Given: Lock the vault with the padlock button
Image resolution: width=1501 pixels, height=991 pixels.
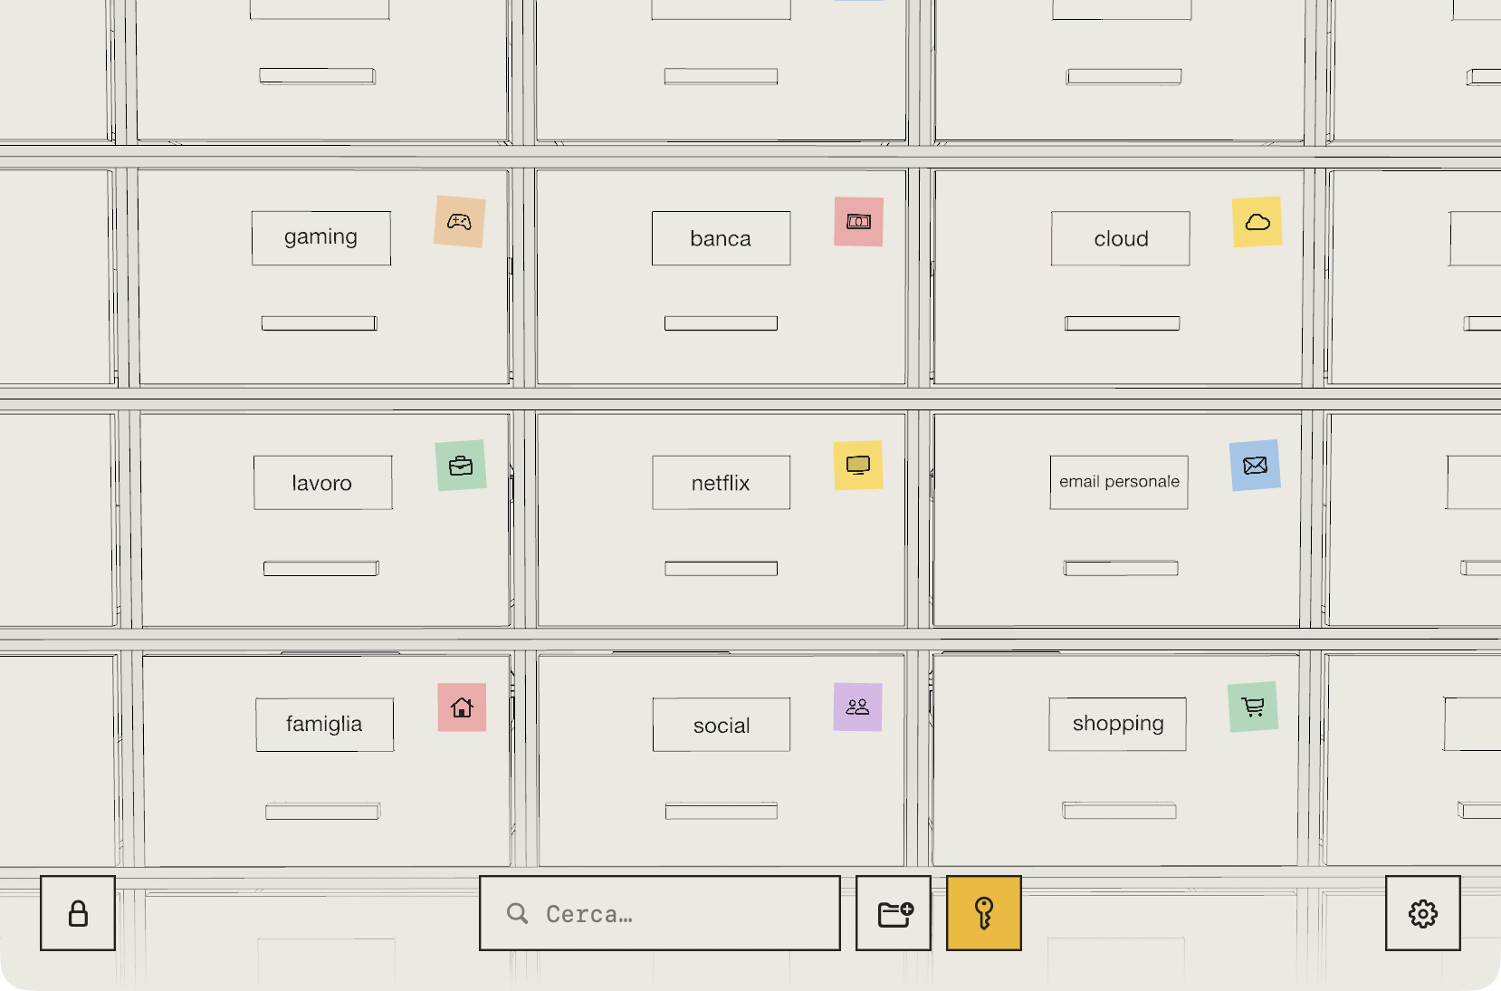Looking at the screenshot, I should [x=78, y=913].
